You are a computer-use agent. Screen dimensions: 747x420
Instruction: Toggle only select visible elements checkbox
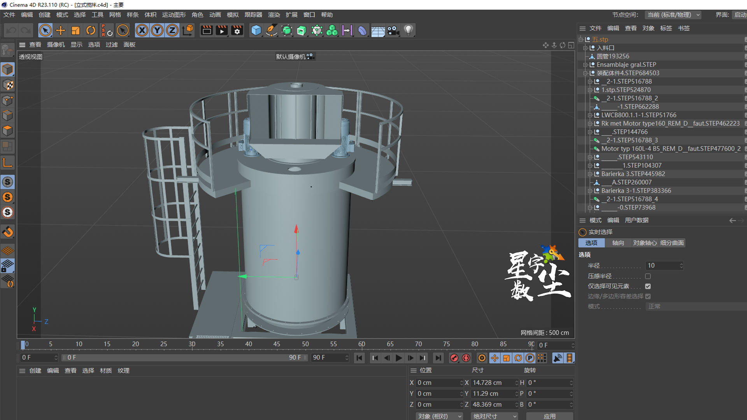[648, 286]
